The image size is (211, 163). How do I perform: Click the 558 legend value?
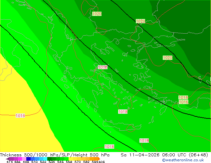(x=69, y=162)
